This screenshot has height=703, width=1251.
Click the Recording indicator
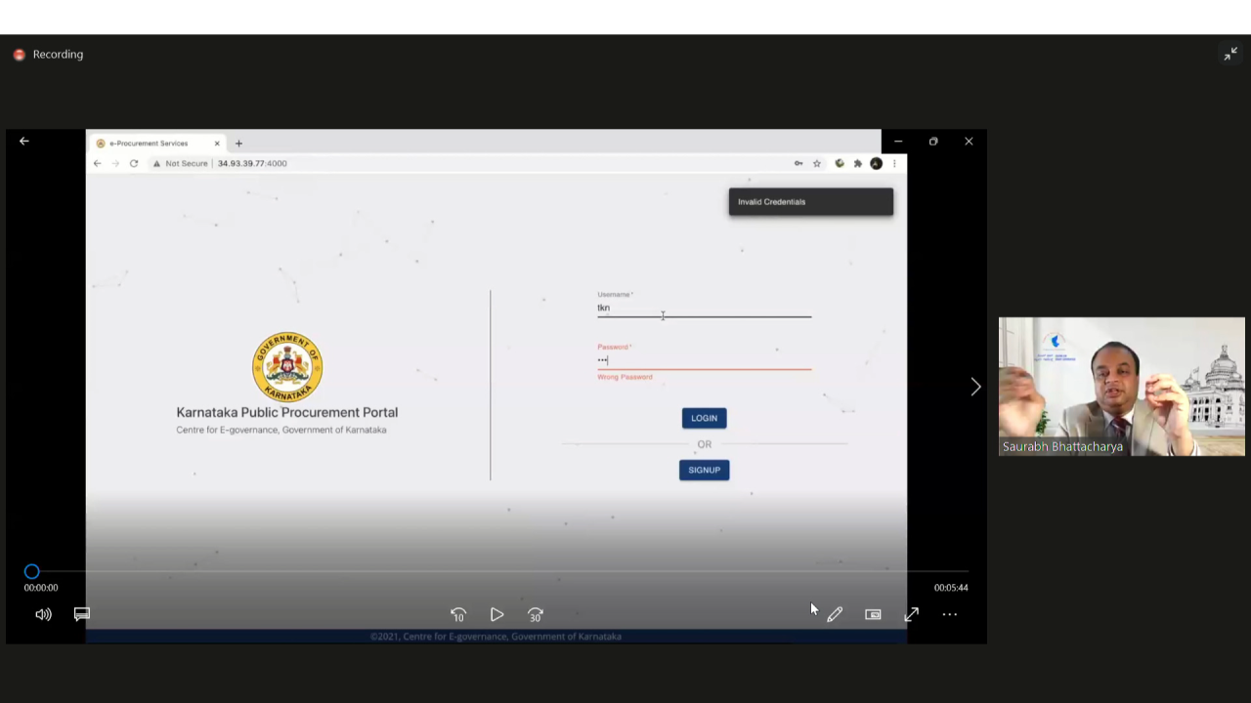pyautogui.click(x=48, y=55)
